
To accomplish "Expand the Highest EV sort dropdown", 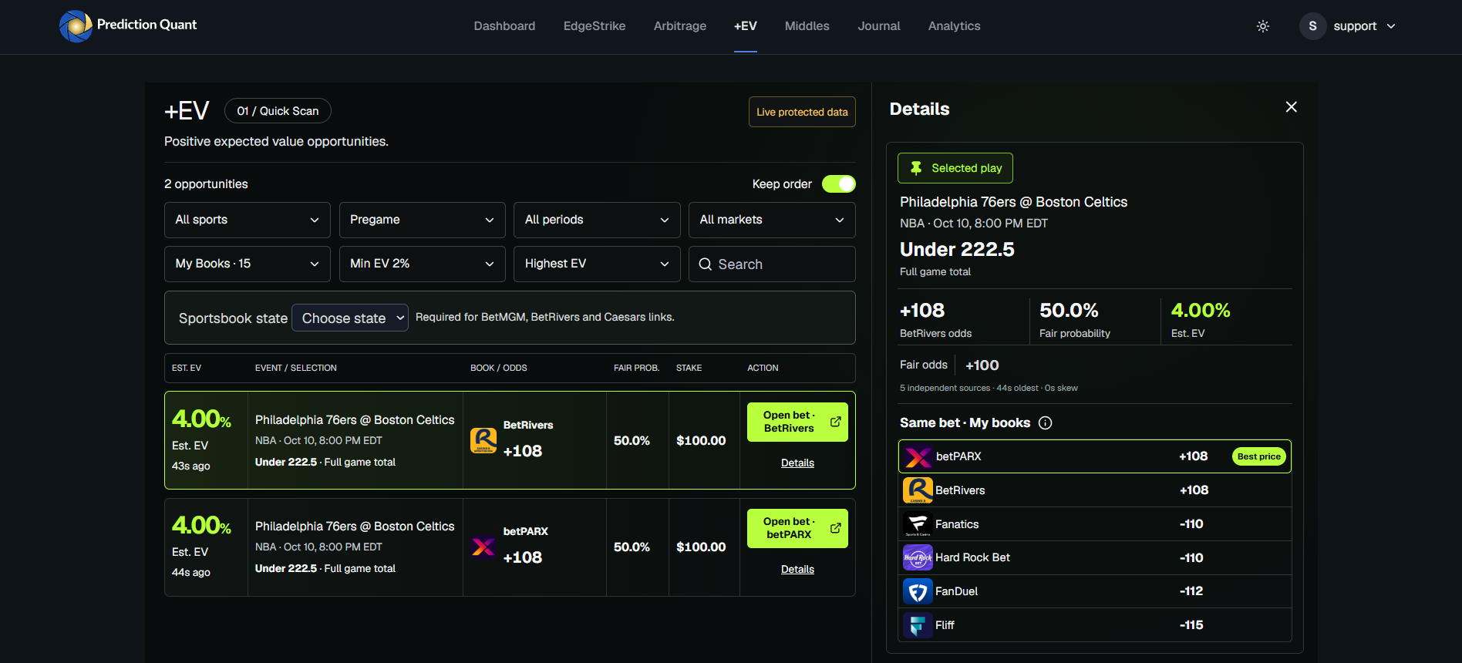I will click(x=597, y=264).
